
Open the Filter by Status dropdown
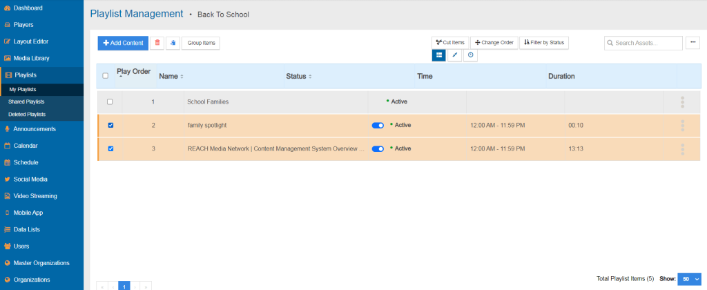[x=543, y=43]
